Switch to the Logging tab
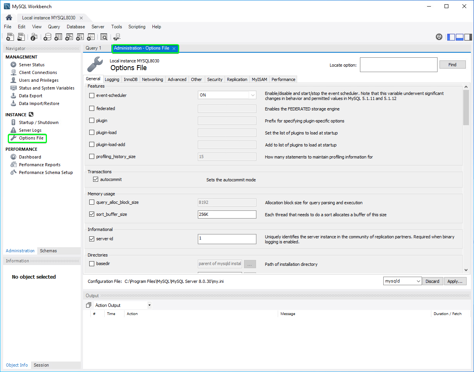The height and width of the screenshot is (372, 474). (112, 79)
